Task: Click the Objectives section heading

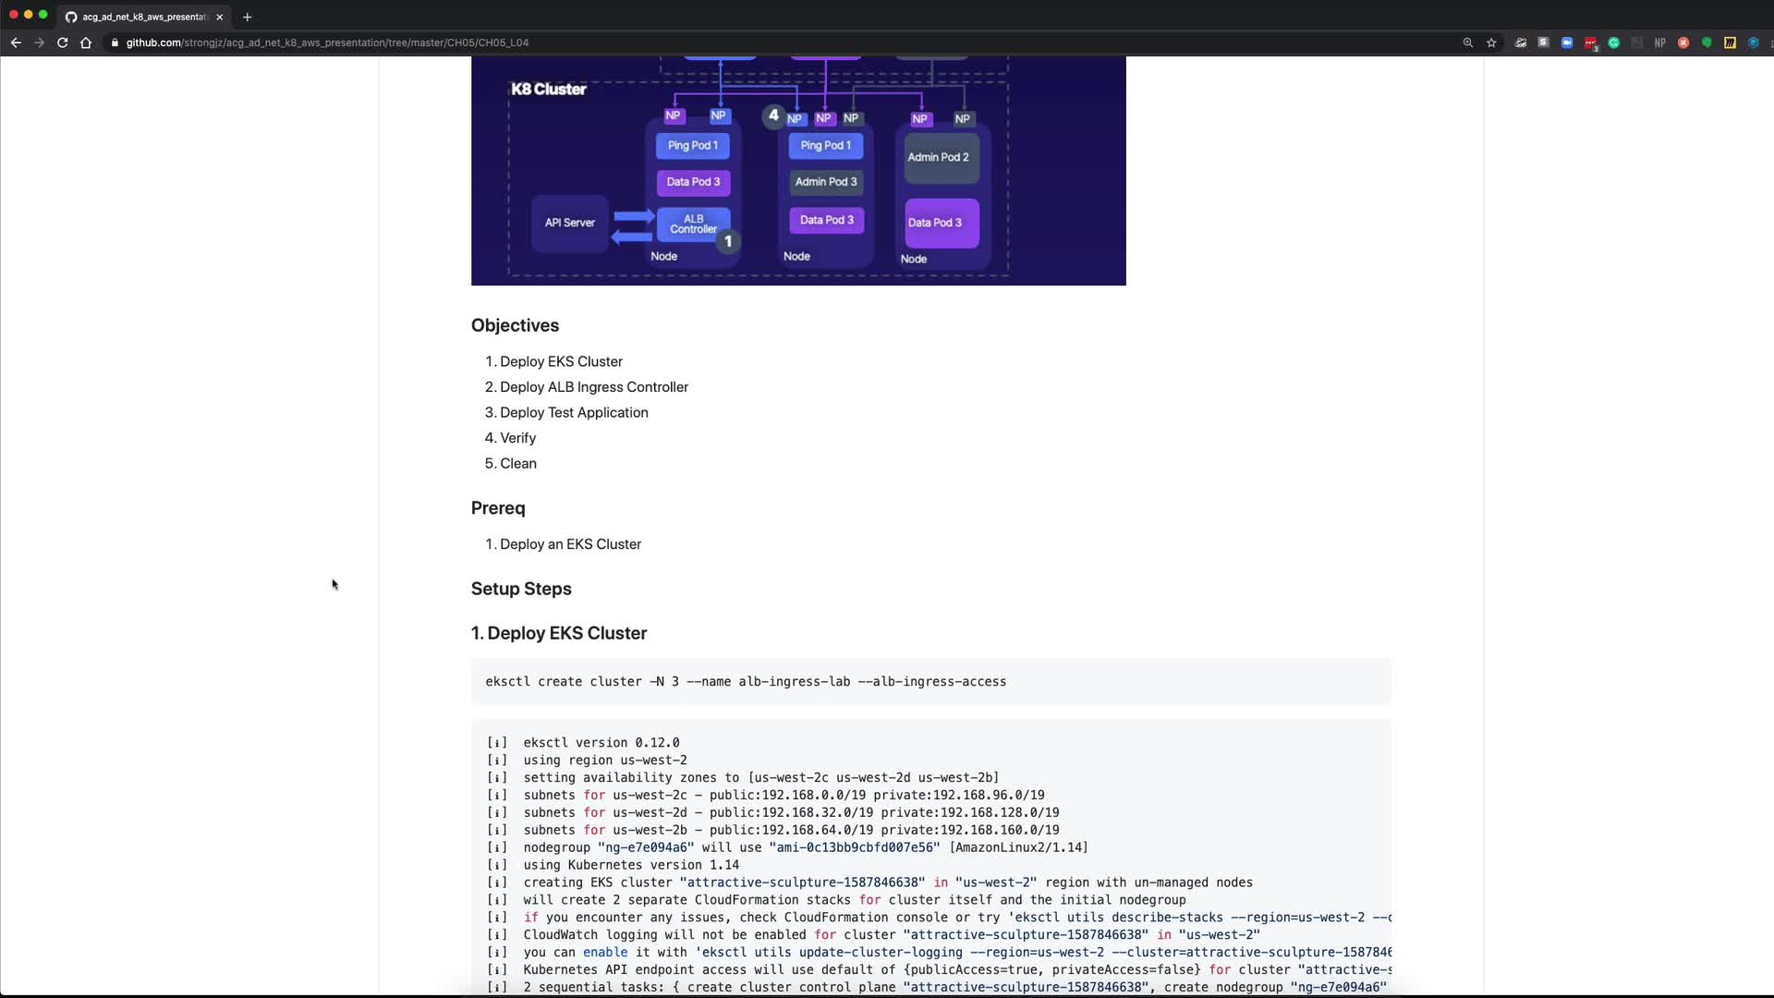Action: [x=515, y=326]
